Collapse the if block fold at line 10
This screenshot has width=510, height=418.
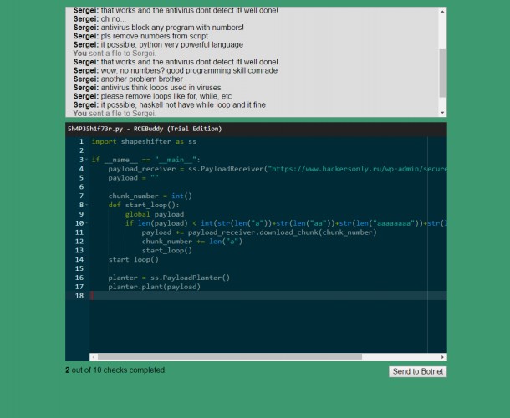point(86,223)
